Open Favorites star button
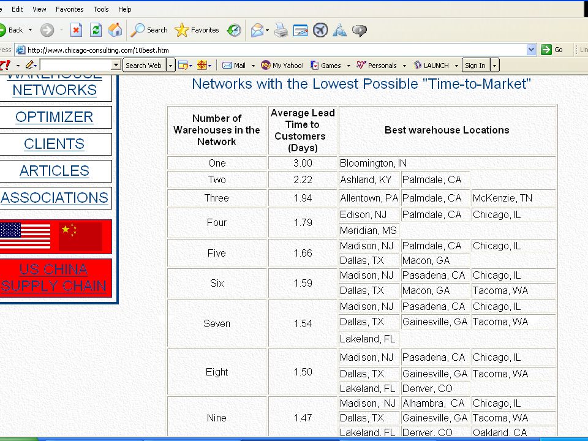The image size is (588, 441). 197,30
